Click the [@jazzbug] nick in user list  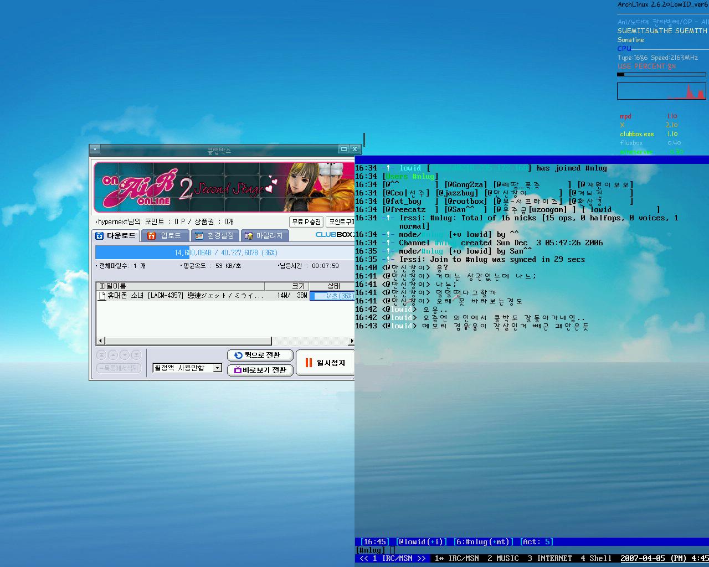(457, 193)
